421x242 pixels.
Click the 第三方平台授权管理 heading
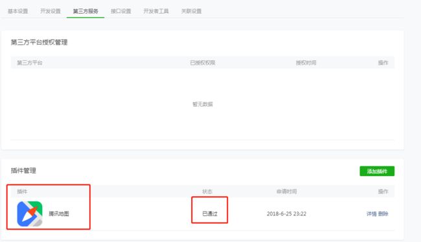coord(40,42)
